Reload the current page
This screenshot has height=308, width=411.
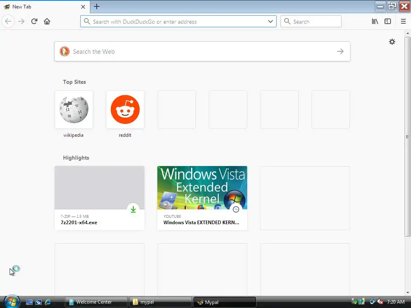pyautogui.click(x=34, y=21)
